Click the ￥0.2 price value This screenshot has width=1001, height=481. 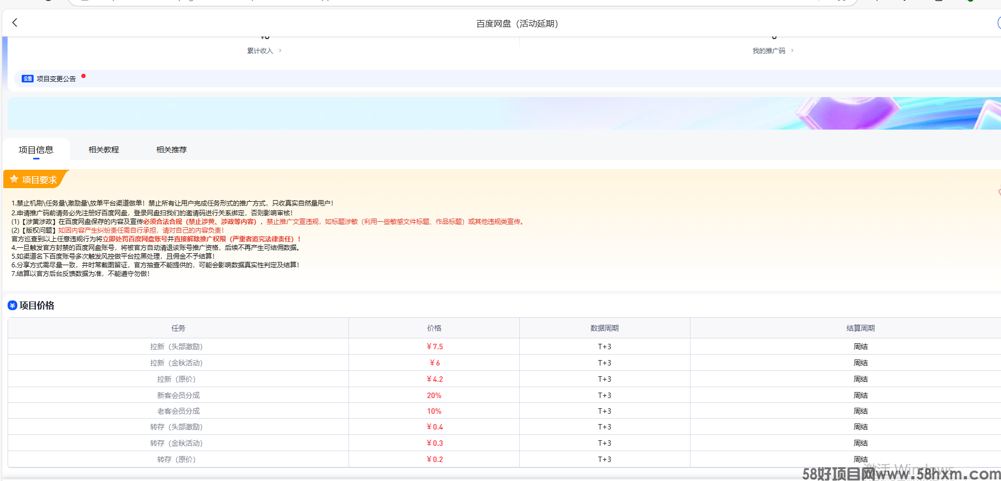(x=434, y=459)
